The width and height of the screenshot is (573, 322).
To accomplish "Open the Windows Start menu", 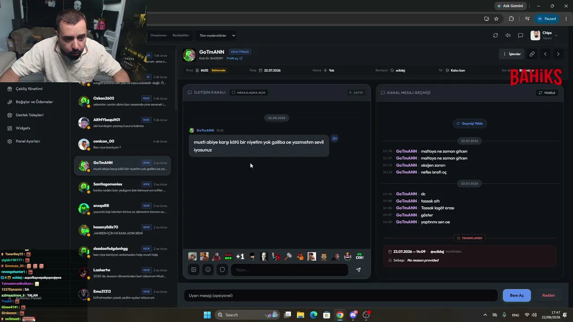I will point(207,315).
